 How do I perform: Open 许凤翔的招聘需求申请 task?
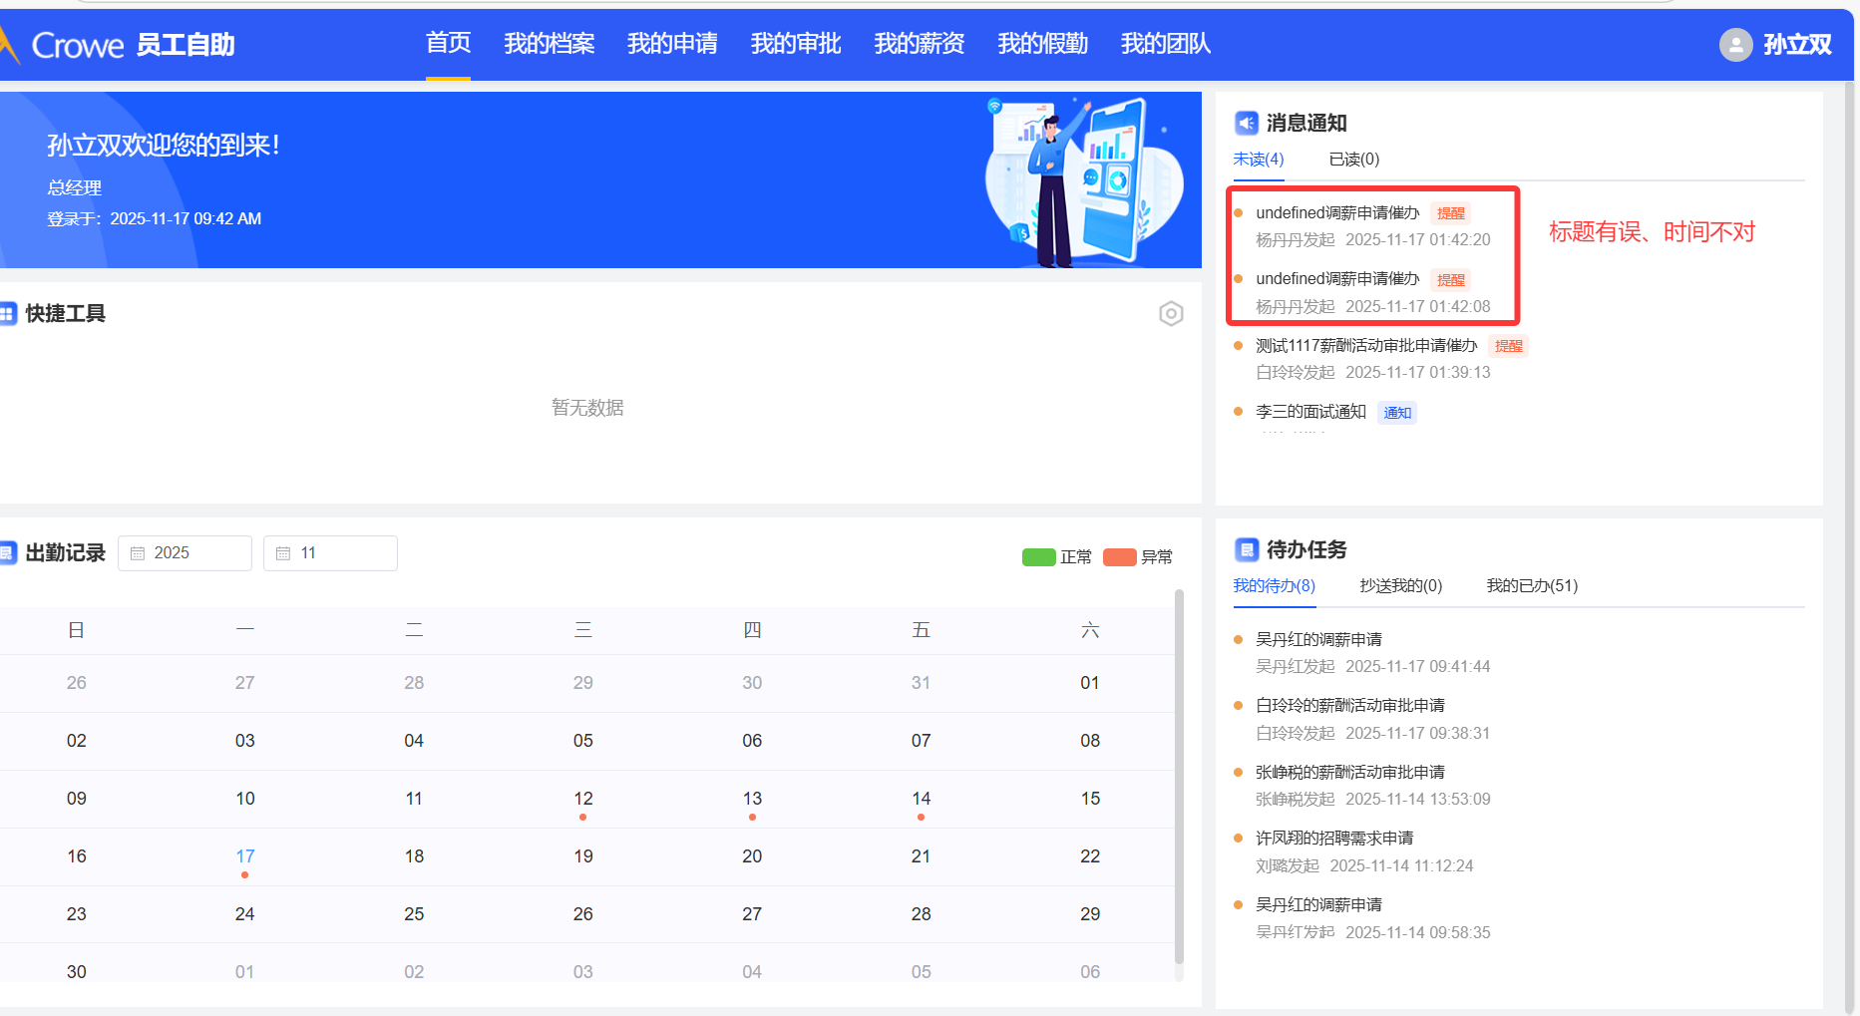coord(1333,839)
